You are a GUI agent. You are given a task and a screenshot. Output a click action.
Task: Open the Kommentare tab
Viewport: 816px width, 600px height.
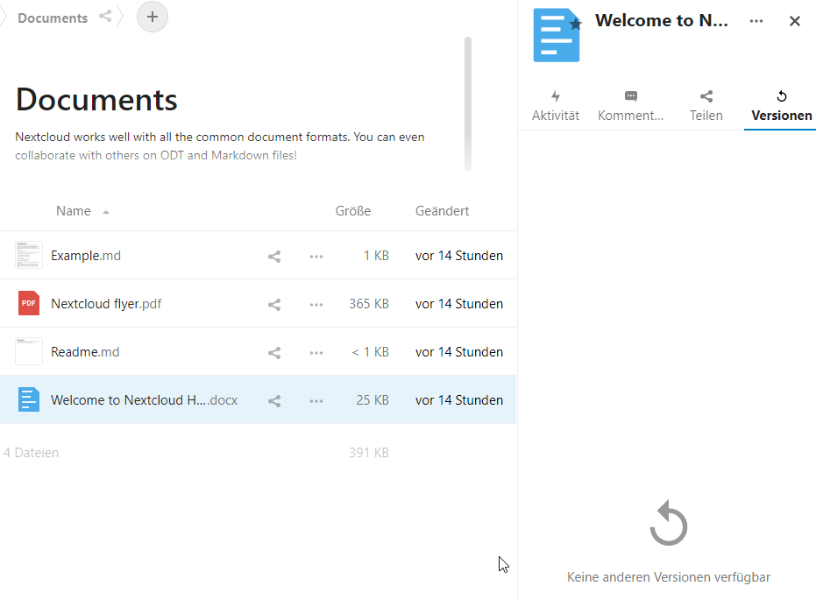point(631,106)
